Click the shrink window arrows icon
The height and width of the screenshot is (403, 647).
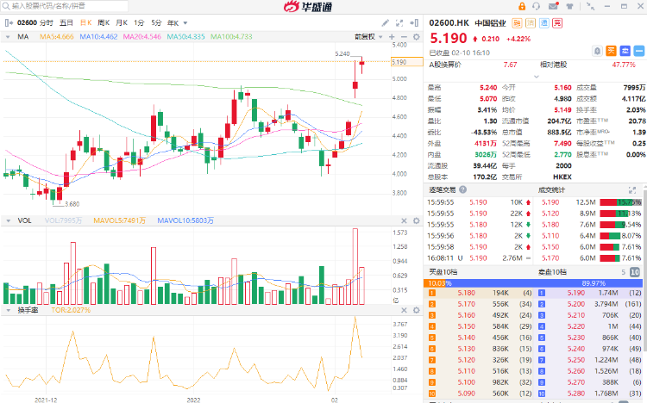(x=590, y=6)
